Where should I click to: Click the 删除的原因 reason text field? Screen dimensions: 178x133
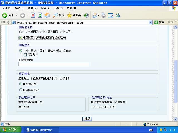coord(54,64)
